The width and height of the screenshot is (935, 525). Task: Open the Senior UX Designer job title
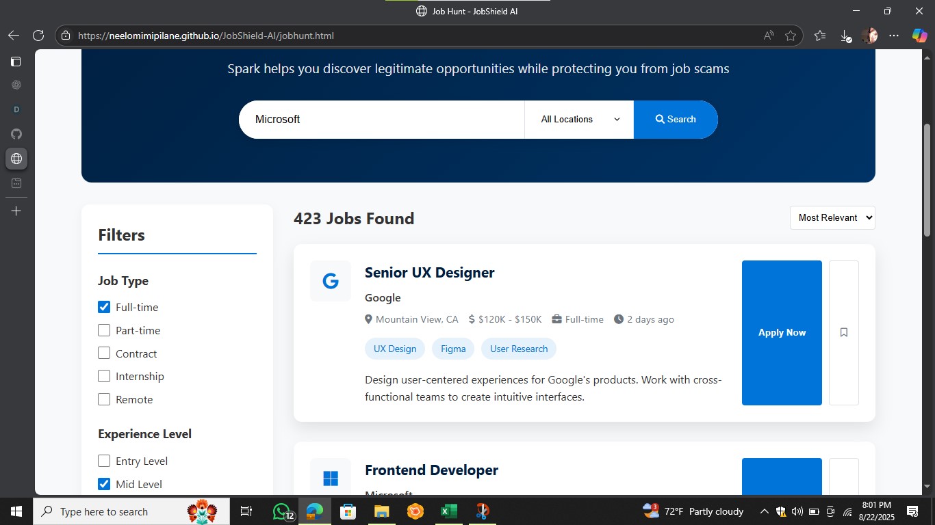[x=430, y=272]
